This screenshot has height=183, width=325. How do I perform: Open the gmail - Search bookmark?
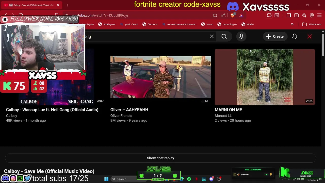point(129,24)
